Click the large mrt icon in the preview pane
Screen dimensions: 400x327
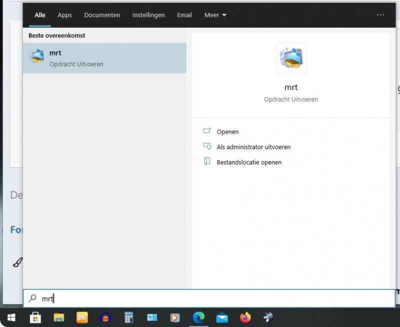click(290, 58)
